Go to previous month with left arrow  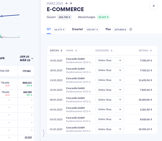(x=67, y=3)
